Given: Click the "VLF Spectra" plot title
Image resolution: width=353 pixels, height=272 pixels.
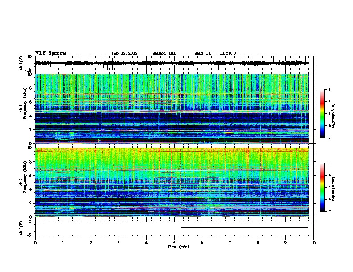Looking at the screenshot, I should [x=50, y=53].
